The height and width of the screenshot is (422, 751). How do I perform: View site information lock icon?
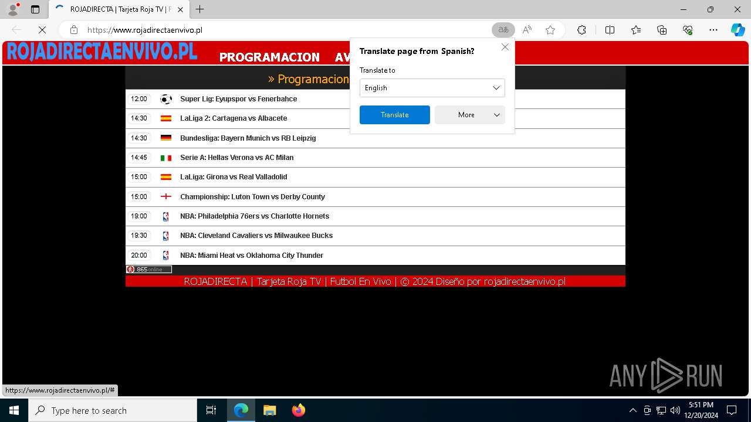click(x=73, y=30)
